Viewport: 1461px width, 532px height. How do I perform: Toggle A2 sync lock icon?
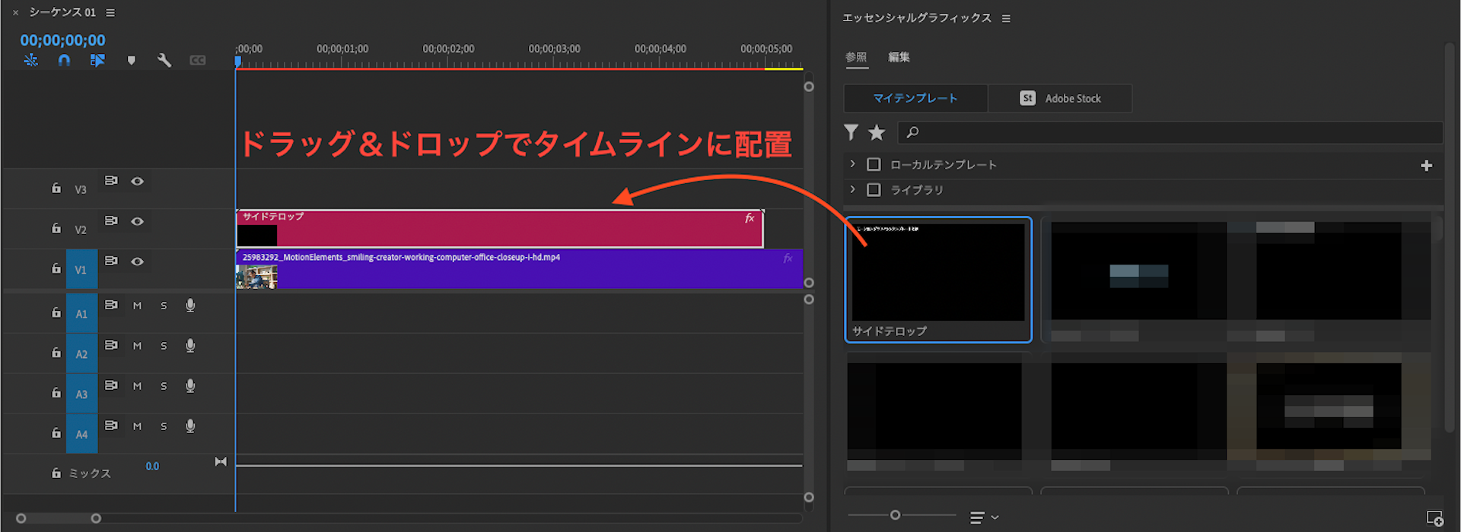(111, 345)
